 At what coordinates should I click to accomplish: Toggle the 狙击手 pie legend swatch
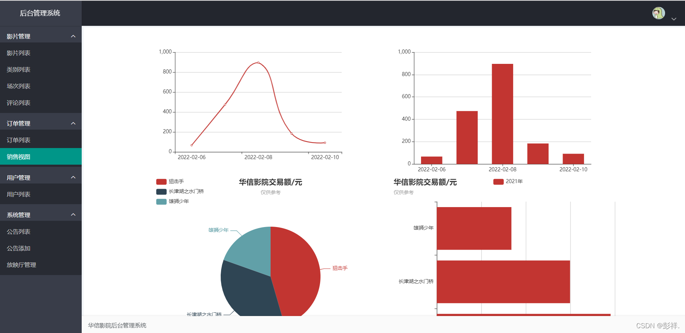click(161, 182)
